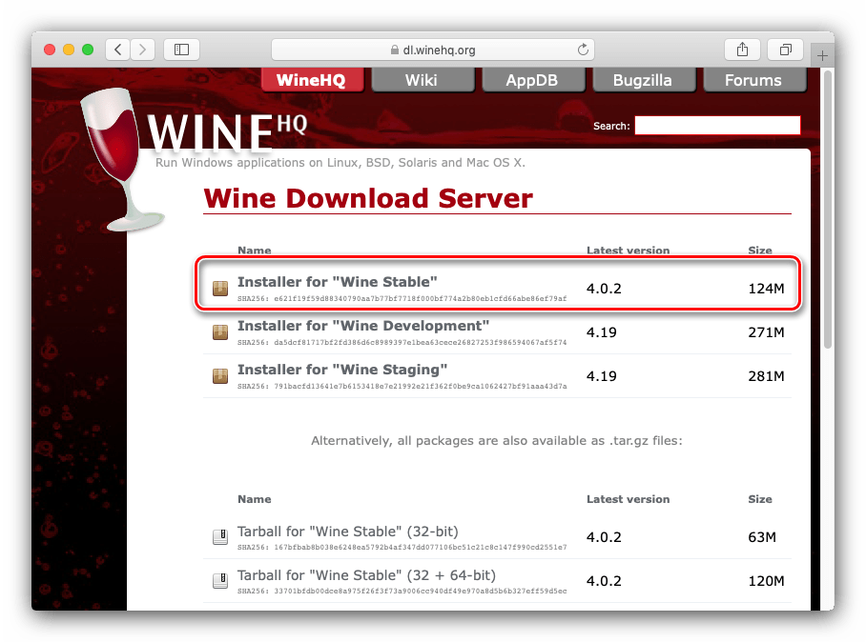Screen dimensions: 866x642
Task: Click the Safari forward navigation arrow
Action: pyautogui.click(x=143, y=50)
